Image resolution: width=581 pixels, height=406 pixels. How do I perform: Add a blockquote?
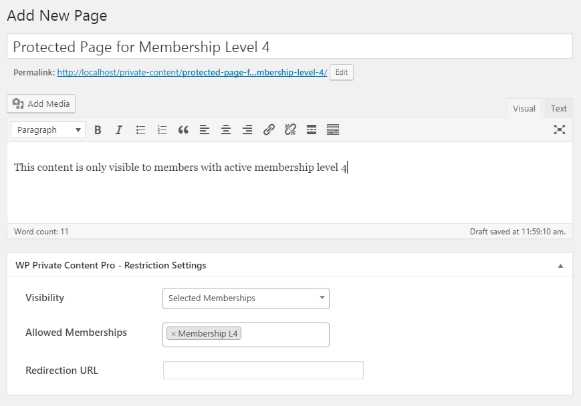pos(183,130)
